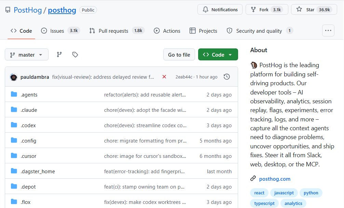The width and height of the screenshot is (344, 208).
Task: Open the fix(visual-review) commit message
Action: 103,77
